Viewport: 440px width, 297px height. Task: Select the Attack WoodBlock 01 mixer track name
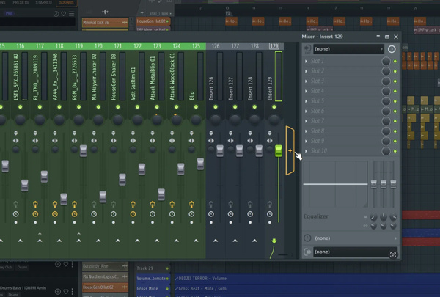tap(172, 77)
